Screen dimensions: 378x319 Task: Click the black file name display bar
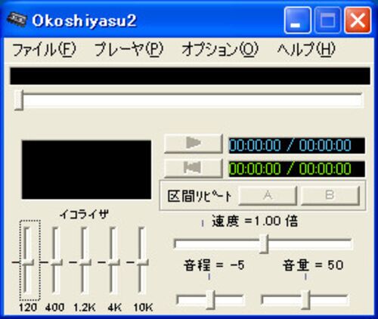[x=190, y=76]
